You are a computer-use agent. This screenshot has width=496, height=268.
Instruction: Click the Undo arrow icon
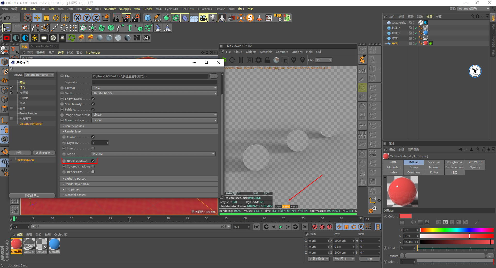[7, 18]
